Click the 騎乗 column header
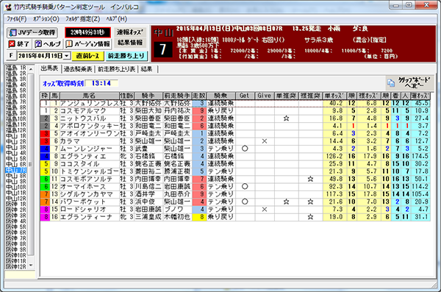The height and width of the screenshot is (292, 441). 220,96
